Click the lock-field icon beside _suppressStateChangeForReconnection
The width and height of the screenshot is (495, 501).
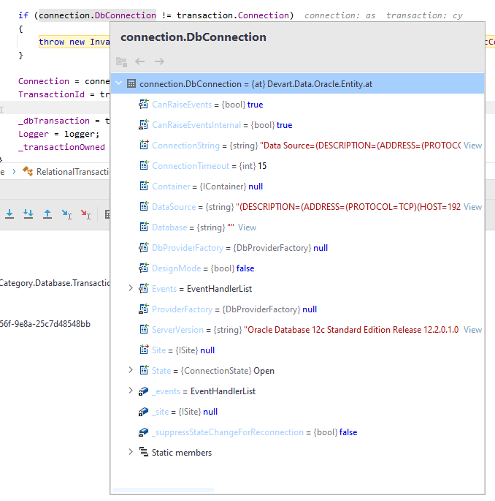(144, 432)
